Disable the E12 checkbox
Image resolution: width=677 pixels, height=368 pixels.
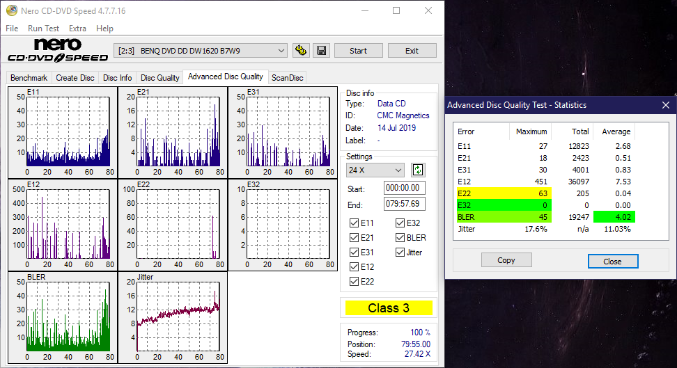[354, 267]
